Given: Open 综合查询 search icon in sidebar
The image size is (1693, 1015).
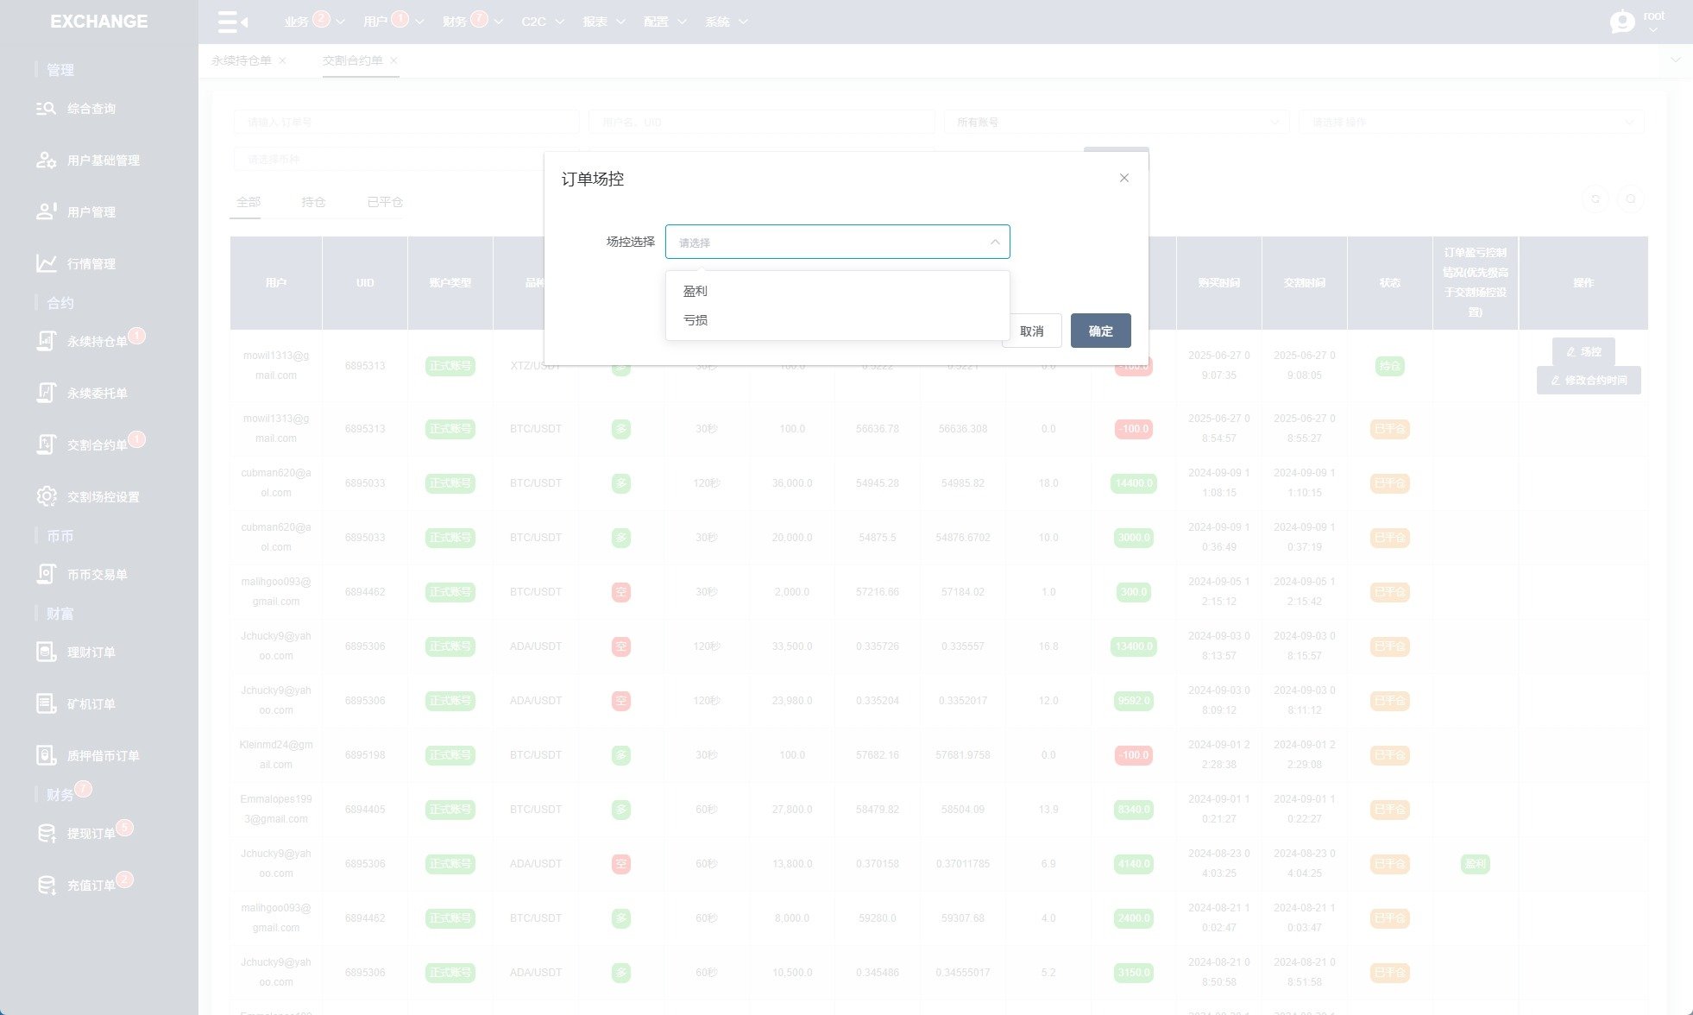Looking at the screenshot, I should (x=46, y=109).
